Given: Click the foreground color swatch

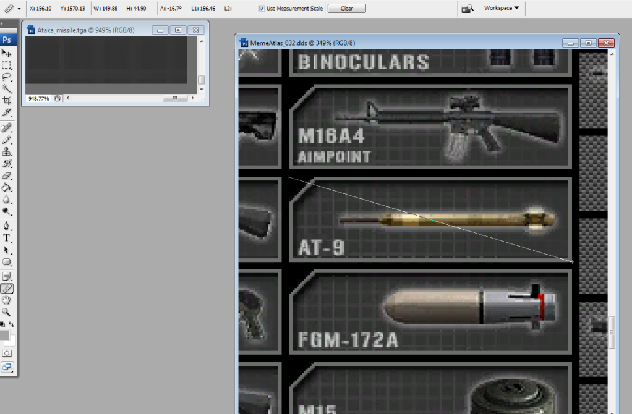Looking at the screenshot, I should (x=4, y=335).
